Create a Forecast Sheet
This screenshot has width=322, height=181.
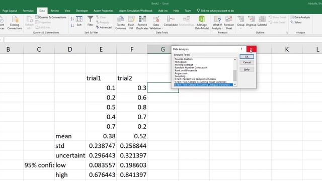pos(229,23)
